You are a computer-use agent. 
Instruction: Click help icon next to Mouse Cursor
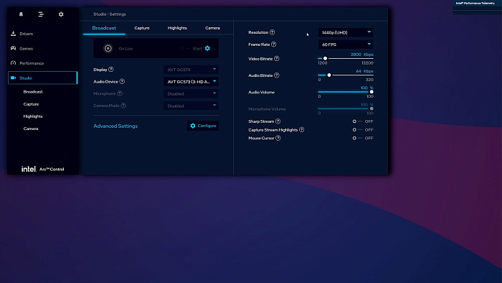[x=278, y=138]
